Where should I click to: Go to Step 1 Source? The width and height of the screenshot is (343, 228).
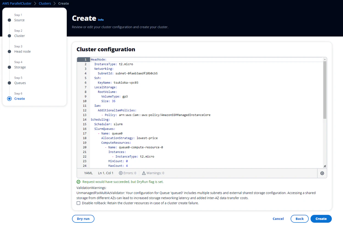[19, 20]
